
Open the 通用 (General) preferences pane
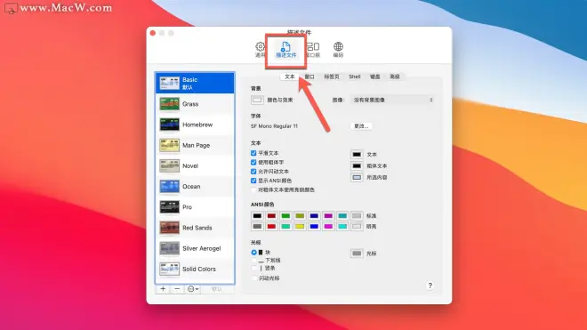(260, 50)
